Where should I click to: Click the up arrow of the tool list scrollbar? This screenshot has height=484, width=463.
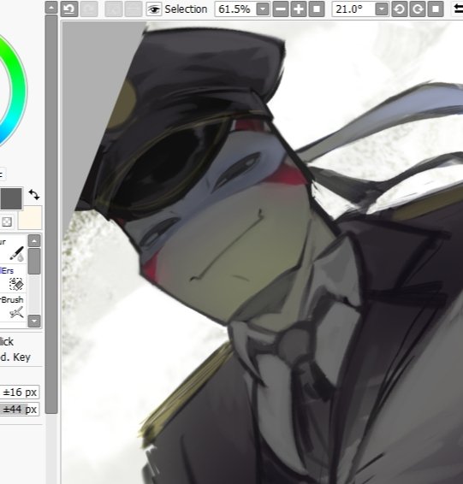(x=34, y=241)
